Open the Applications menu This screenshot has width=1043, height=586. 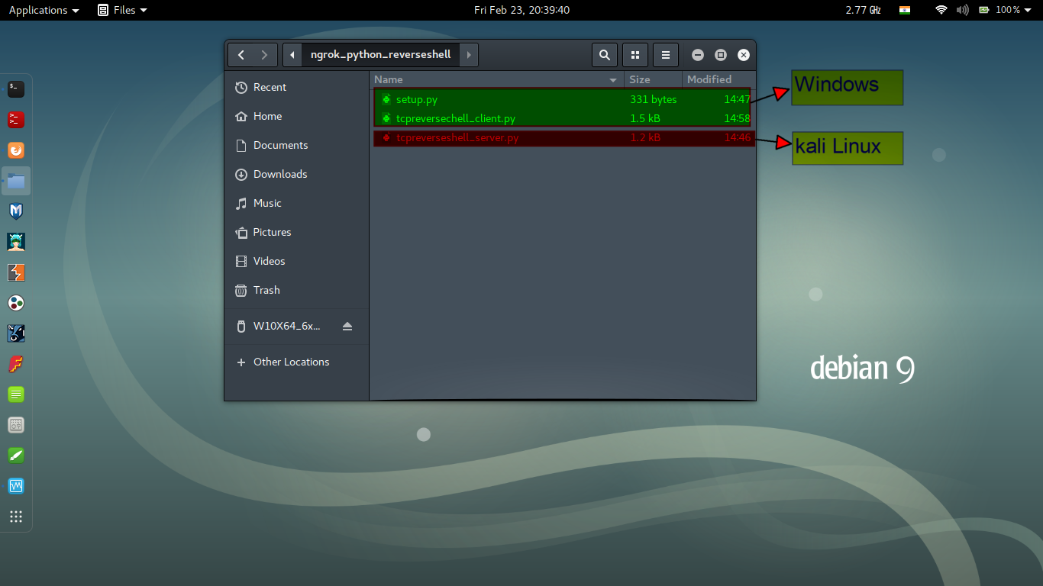[37, 10]
